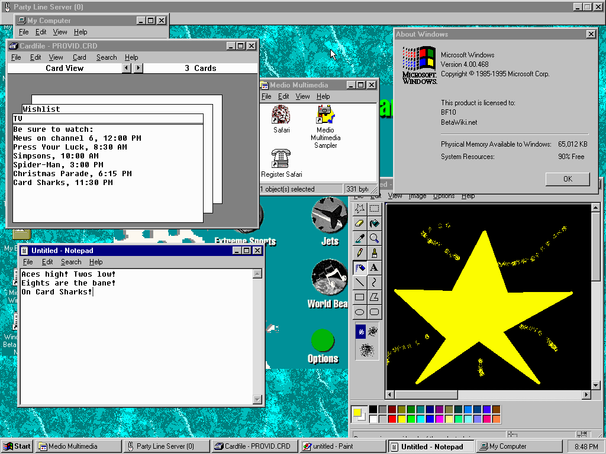Go to the previous card in Cardfile
Screen dimensions: 606x454
pyautogui.click(x=127, y=68)
